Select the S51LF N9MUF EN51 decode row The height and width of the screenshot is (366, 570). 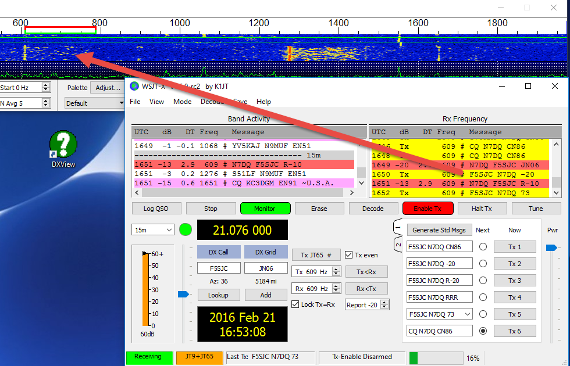tap(244, 174)
